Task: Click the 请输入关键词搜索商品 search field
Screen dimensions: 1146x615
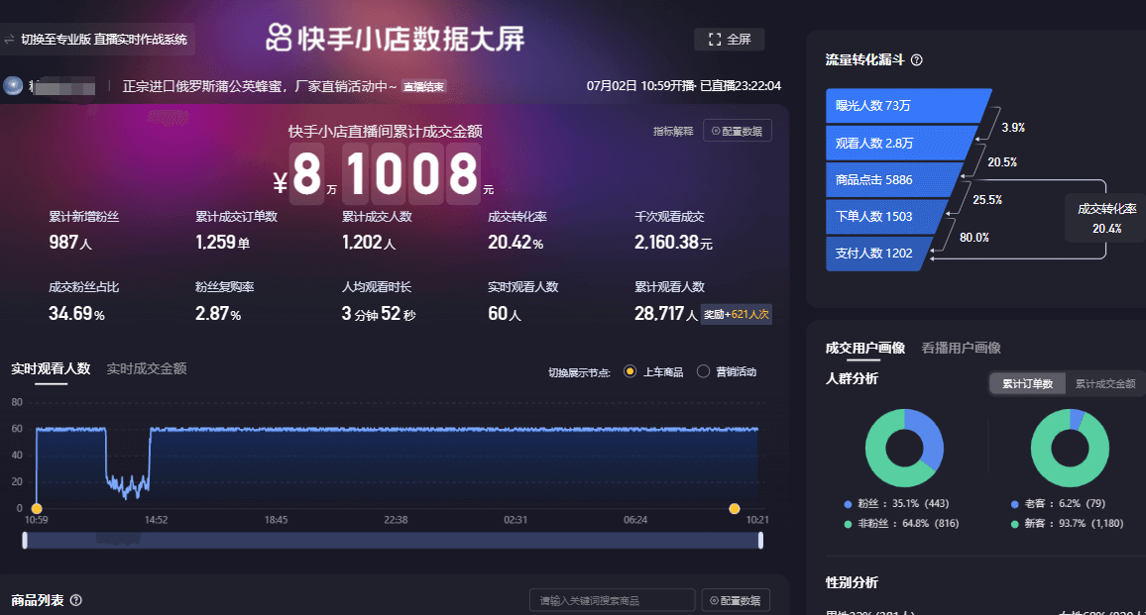Action: [x=612, y=600]
